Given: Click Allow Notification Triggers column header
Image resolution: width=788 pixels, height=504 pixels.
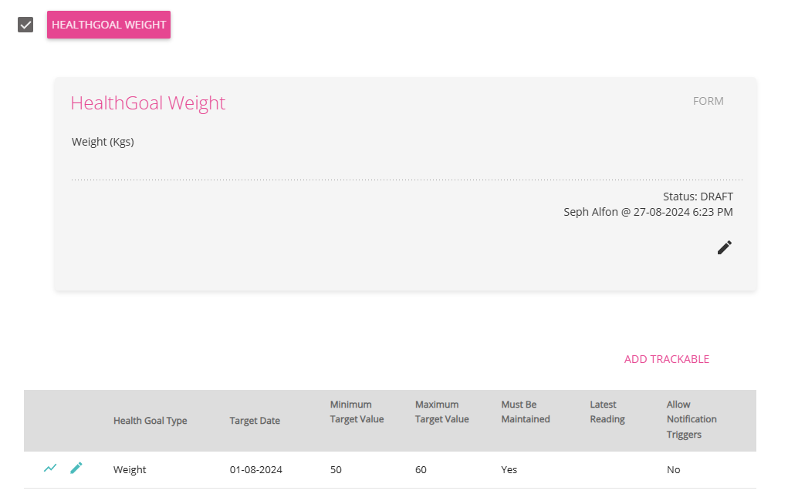Looking at the screenshot, I should pyautogui.click(x=692, y=419).
